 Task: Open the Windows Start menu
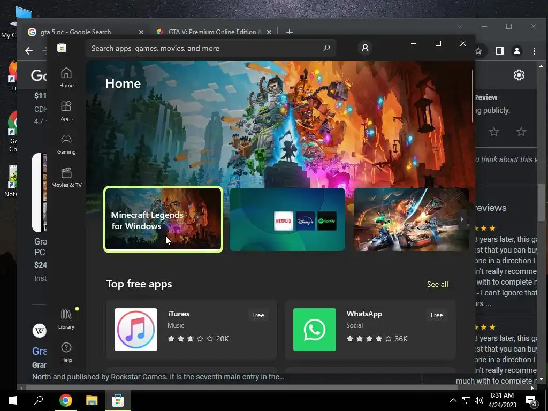13,400
